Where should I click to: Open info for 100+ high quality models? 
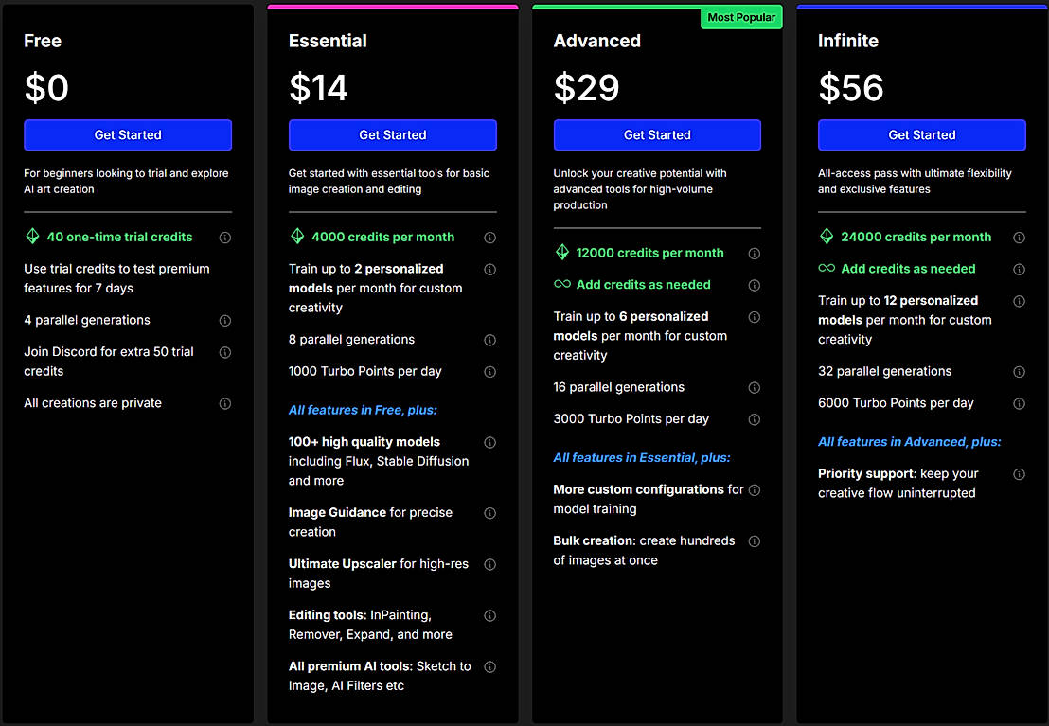coord(489,442)
